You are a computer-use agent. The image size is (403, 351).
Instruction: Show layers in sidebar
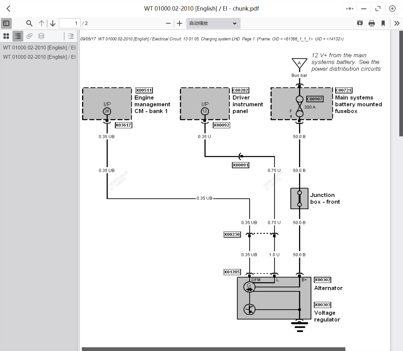[41, 36]
